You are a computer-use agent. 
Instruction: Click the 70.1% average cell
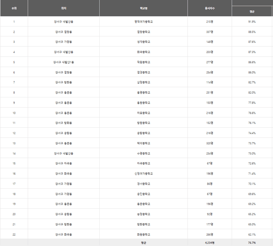click(252, 184)
